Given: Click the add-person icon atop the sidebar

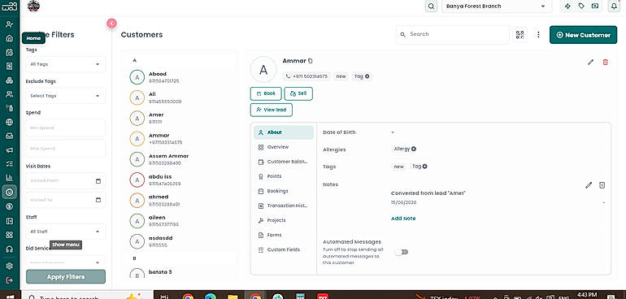Looking at the screenshot, I should point(9,24).
